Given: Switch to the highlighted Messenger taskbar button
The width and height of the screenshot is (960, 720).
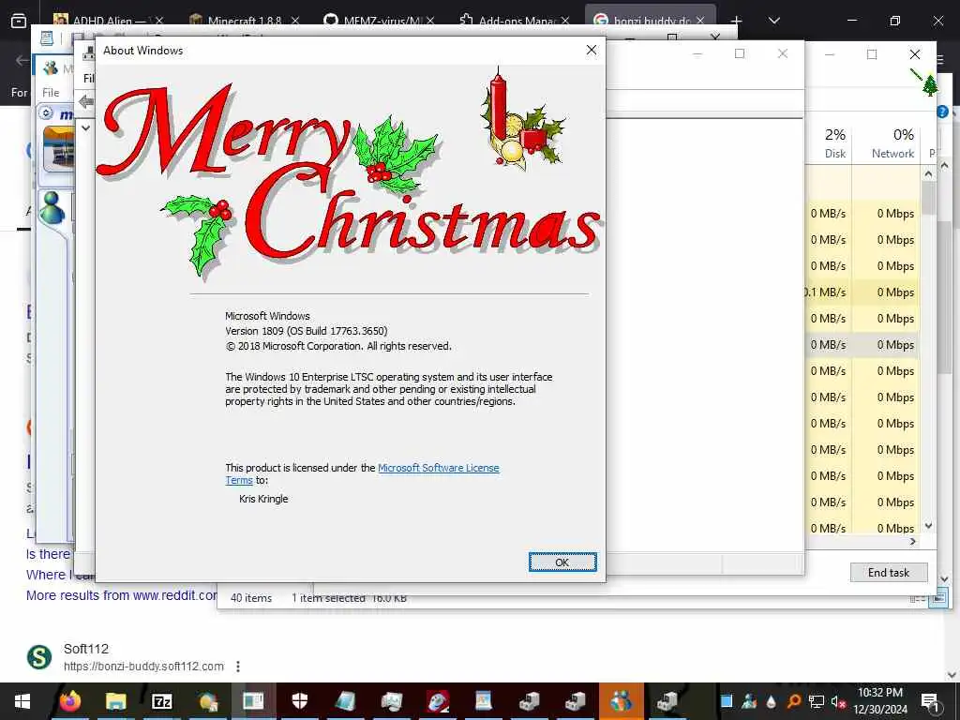Looking at the screenshot, I should [622, 701].
